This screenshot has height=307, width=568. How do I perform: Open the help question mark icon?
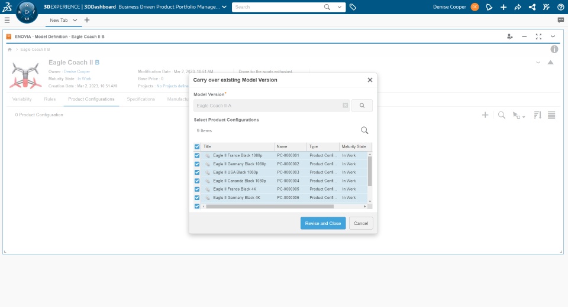(x=561, y=7)
